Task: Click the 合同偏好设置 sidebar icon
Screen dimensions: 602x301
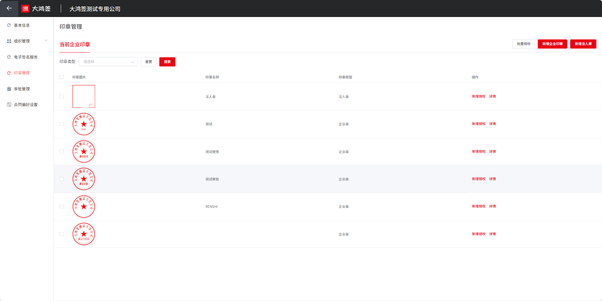Action: click(x=9, y=105)
